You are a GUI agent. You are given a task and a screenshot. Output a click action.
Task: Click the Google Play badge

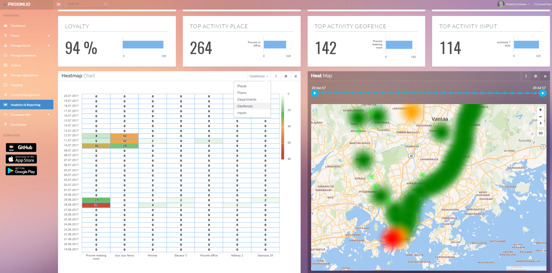[x=21, y=171]
